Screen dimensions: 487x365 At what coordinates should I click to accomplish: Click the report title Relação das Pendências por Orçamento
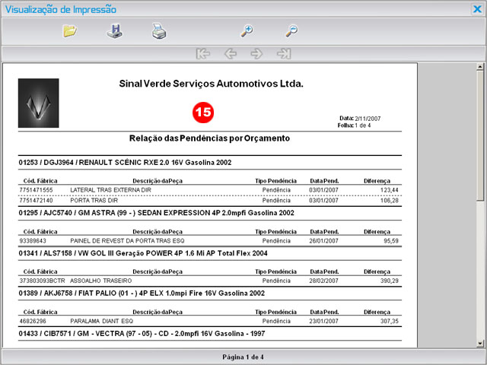pyautogui.click(x=210, y=138)
